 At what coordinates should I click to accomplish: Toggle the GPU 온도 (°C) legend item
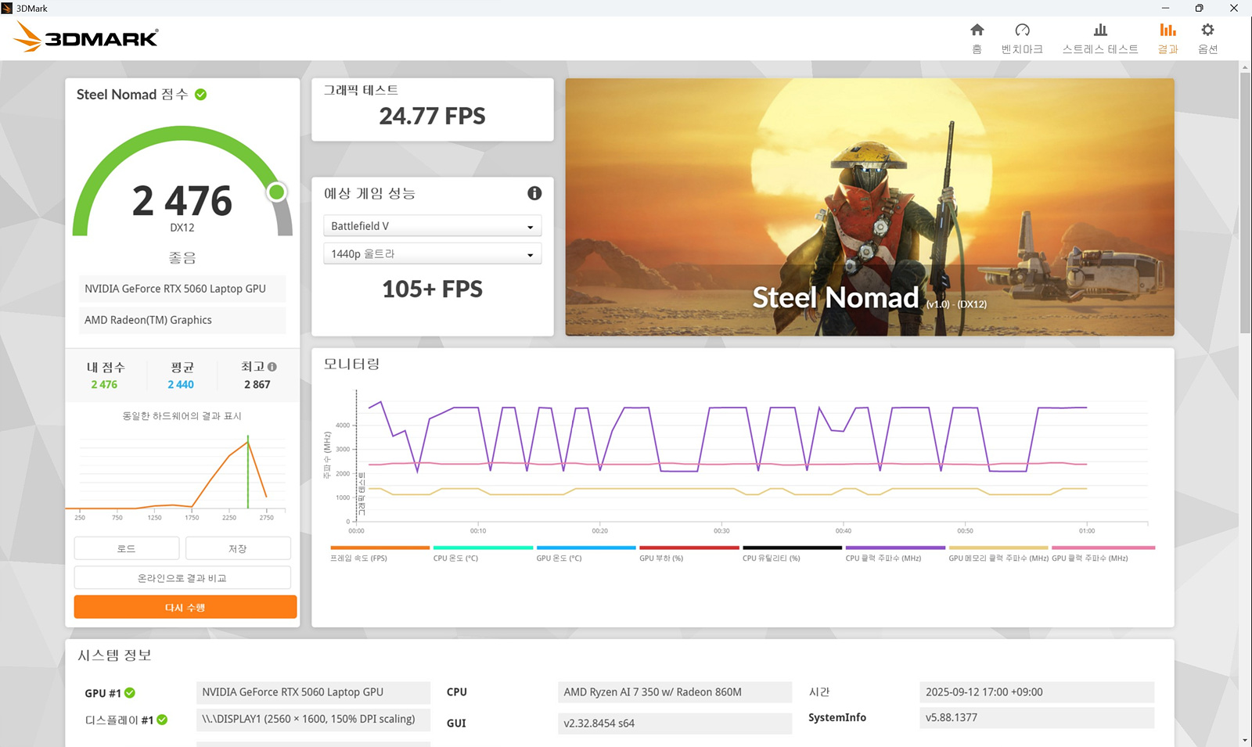click(x=586, y=554)
